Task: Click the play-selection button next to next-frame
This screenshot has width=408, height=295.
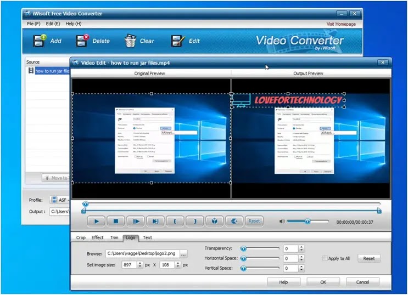Action: (x=155, y=221)
